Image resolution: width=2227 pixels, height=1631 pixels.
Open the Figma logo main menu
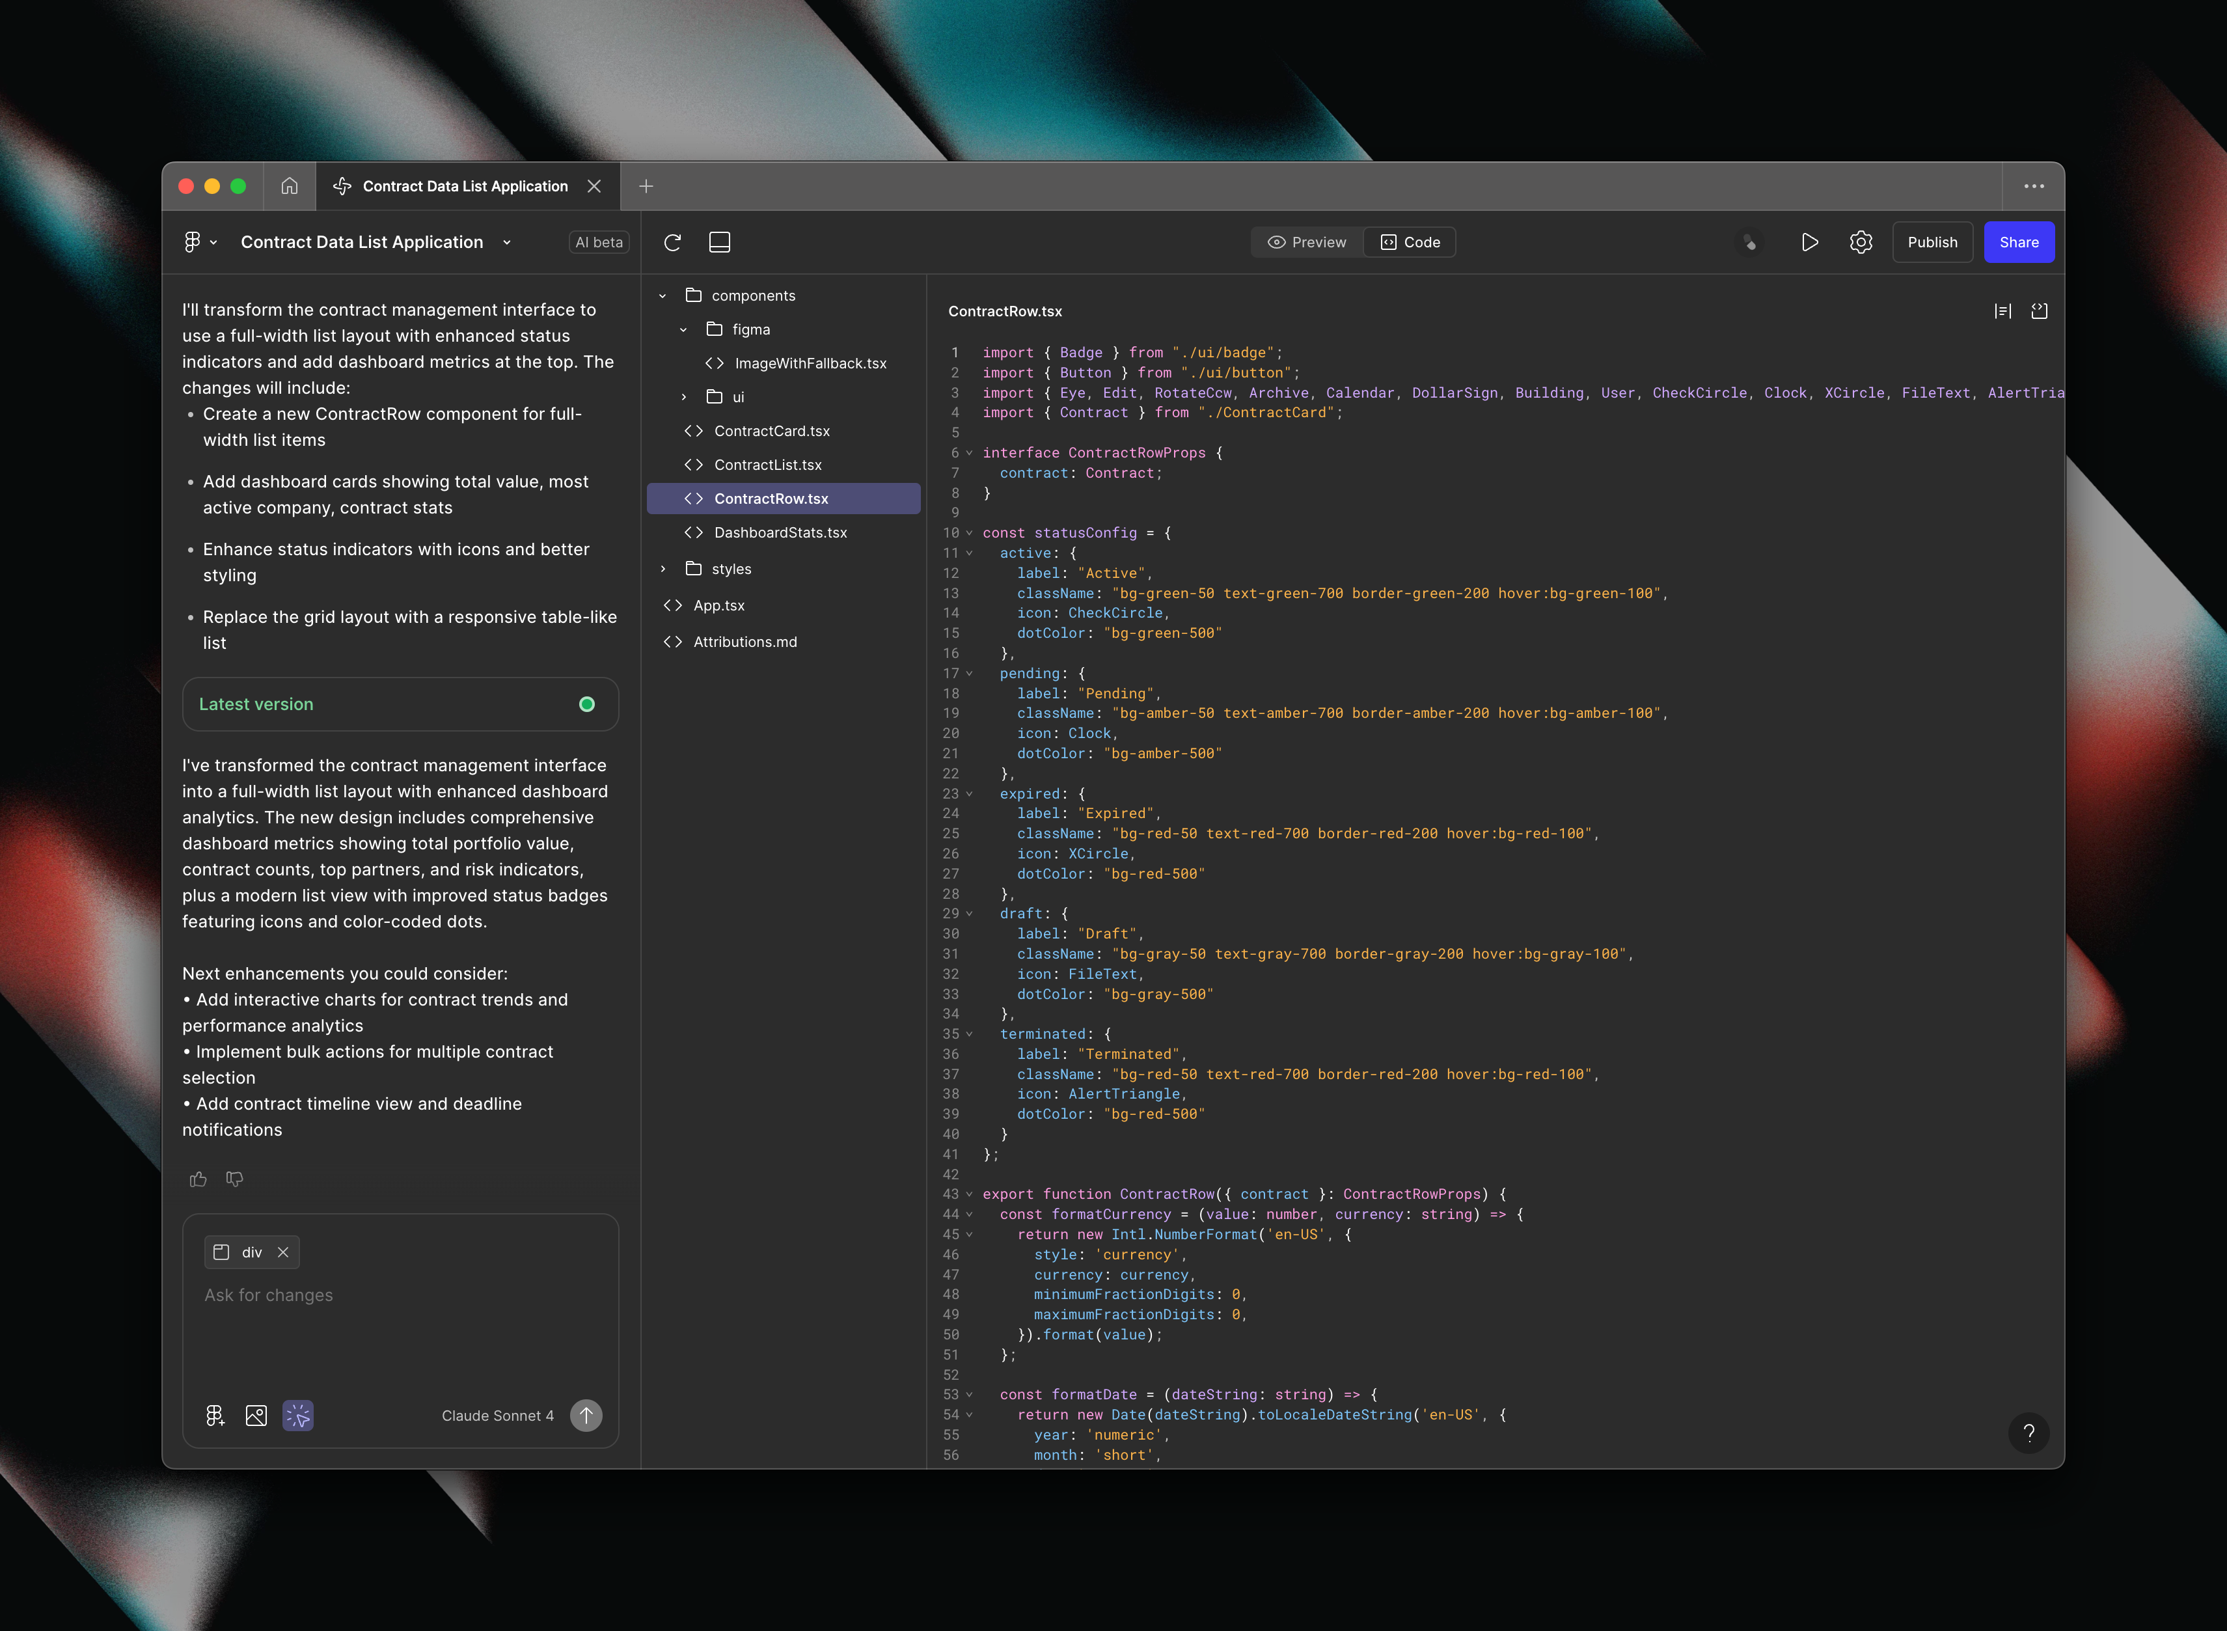(x=193, y=242)
